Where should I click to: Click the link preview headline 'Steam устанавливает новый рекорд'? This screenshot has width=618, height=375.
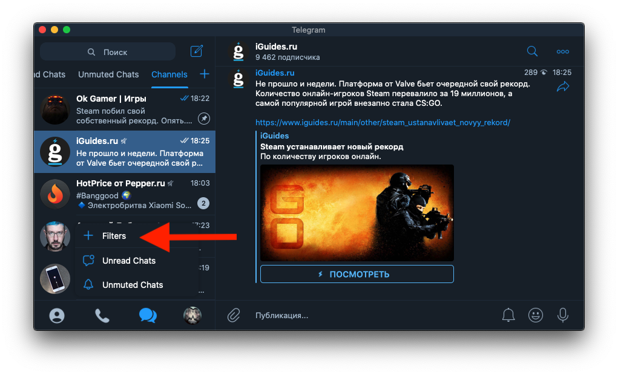pos(332,147)
